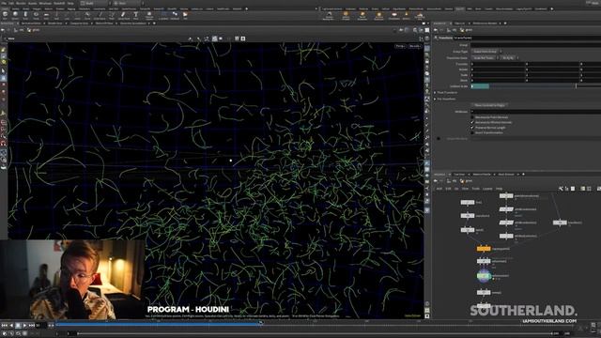Image resolution: width=601 pixels, height=338 pixels.
Task: Click Move Centroid to Origin button
Action: [x=489, y=105]
